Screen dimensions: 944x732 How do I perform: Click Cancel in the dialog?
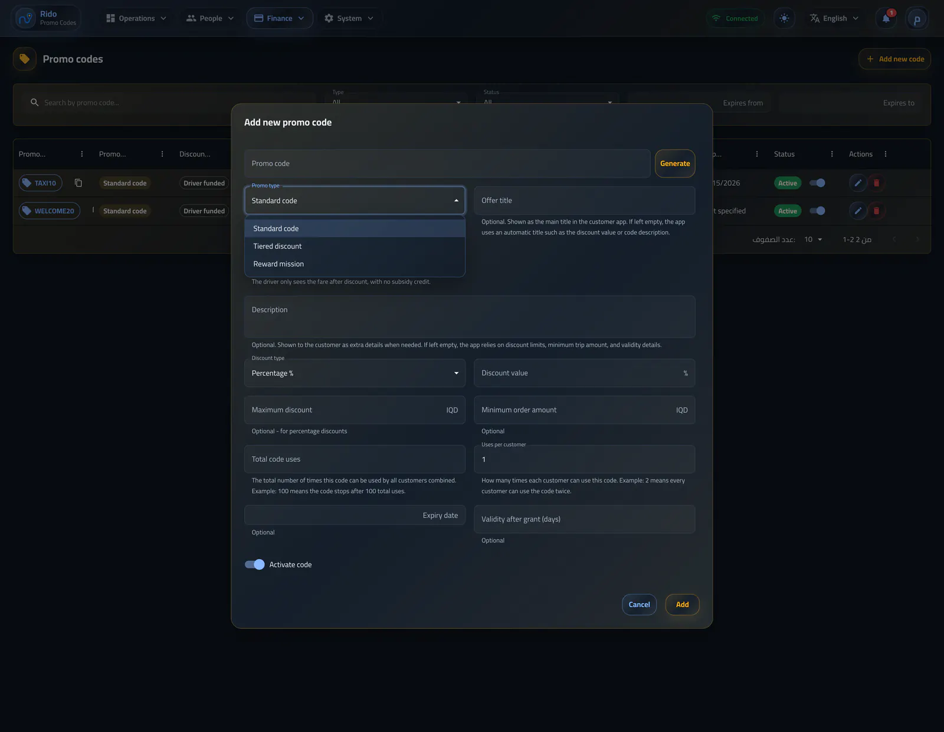coord(639,605)
